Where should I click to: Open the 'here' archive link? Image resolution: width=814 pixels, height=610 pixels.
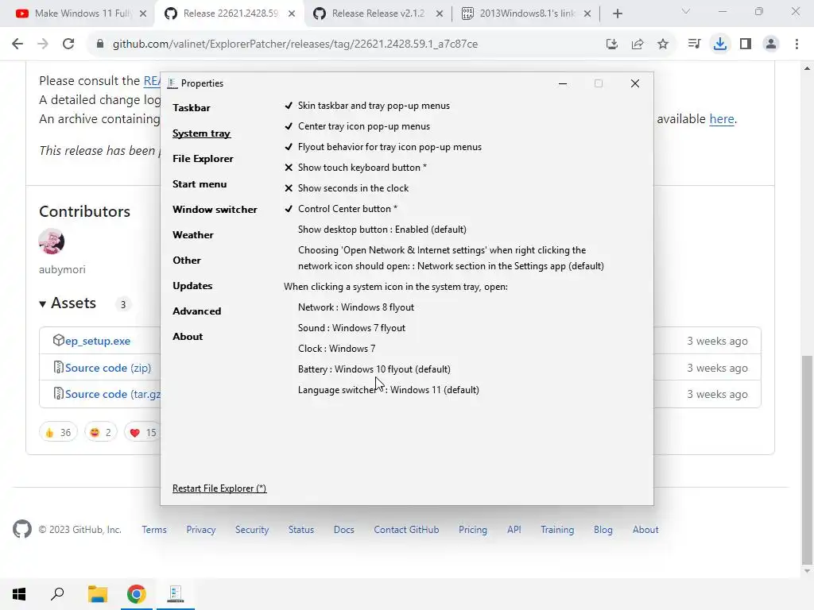coord(722,119)
